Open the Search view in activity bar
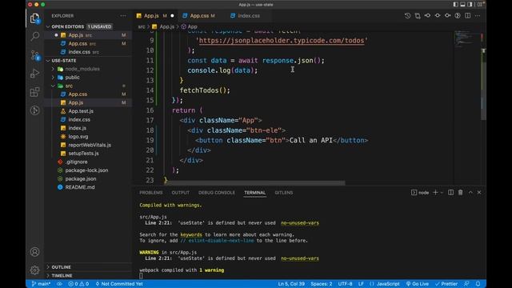This screenshot has width=512, height=288. tap(34, 36)
